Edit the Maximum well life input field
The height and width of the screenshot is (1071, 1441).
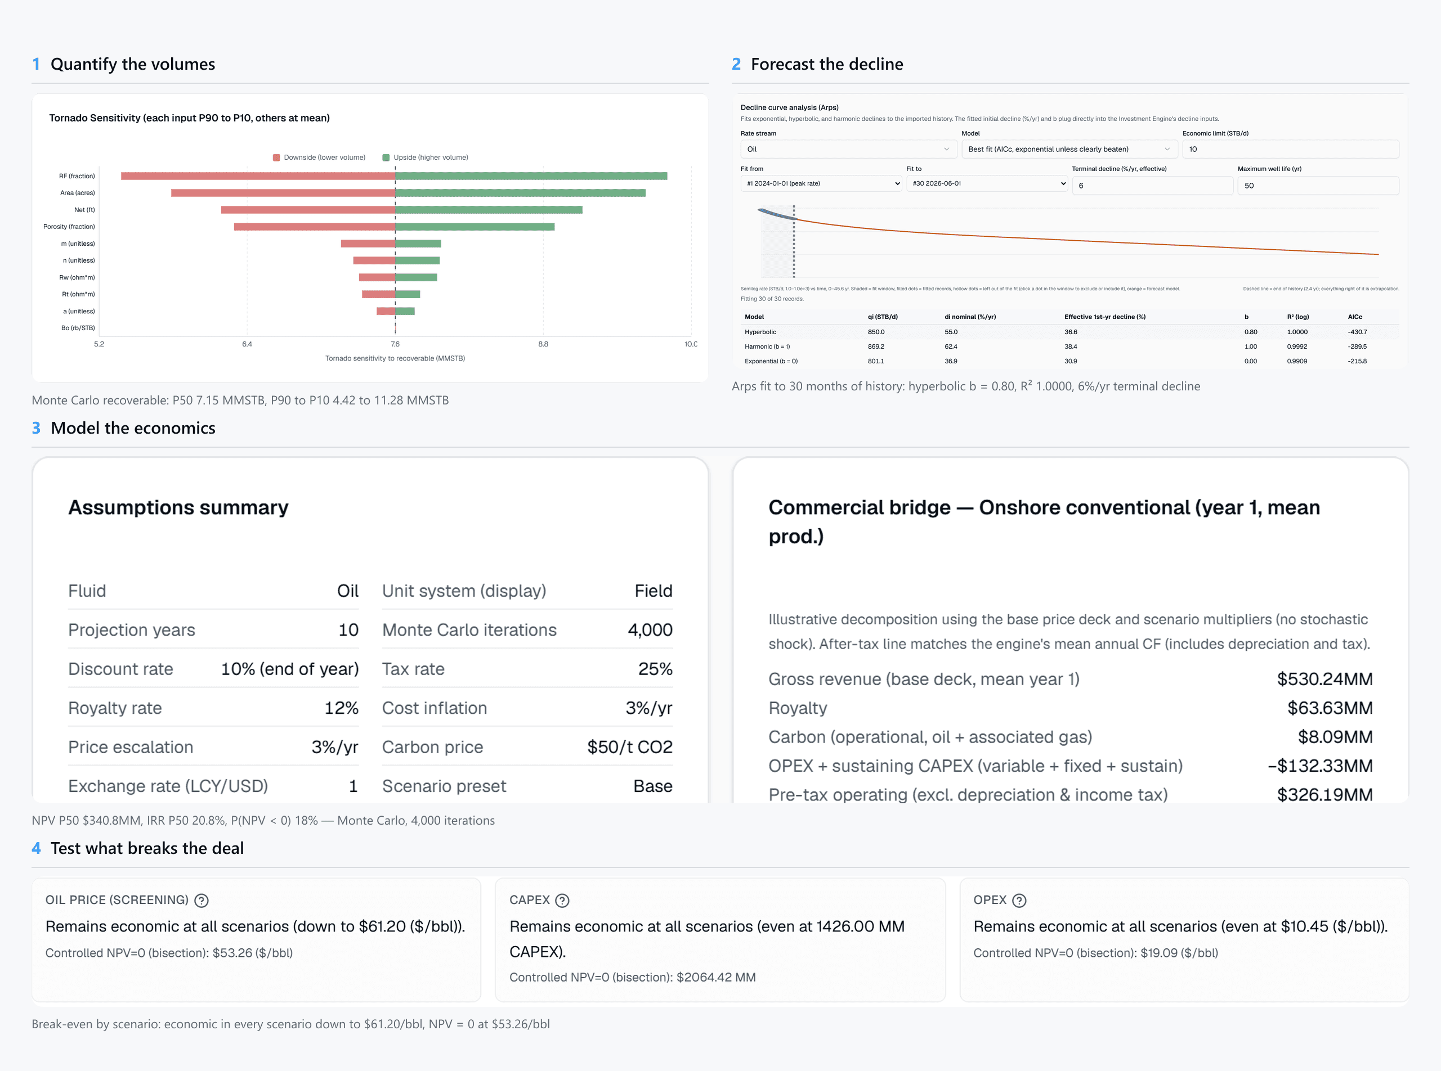pos(1318,186)
